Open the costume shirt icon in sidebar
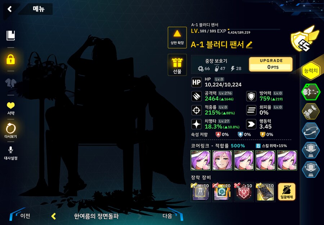Image resolution: width=324 pixels, height=225 pixels. coord(11,83)
